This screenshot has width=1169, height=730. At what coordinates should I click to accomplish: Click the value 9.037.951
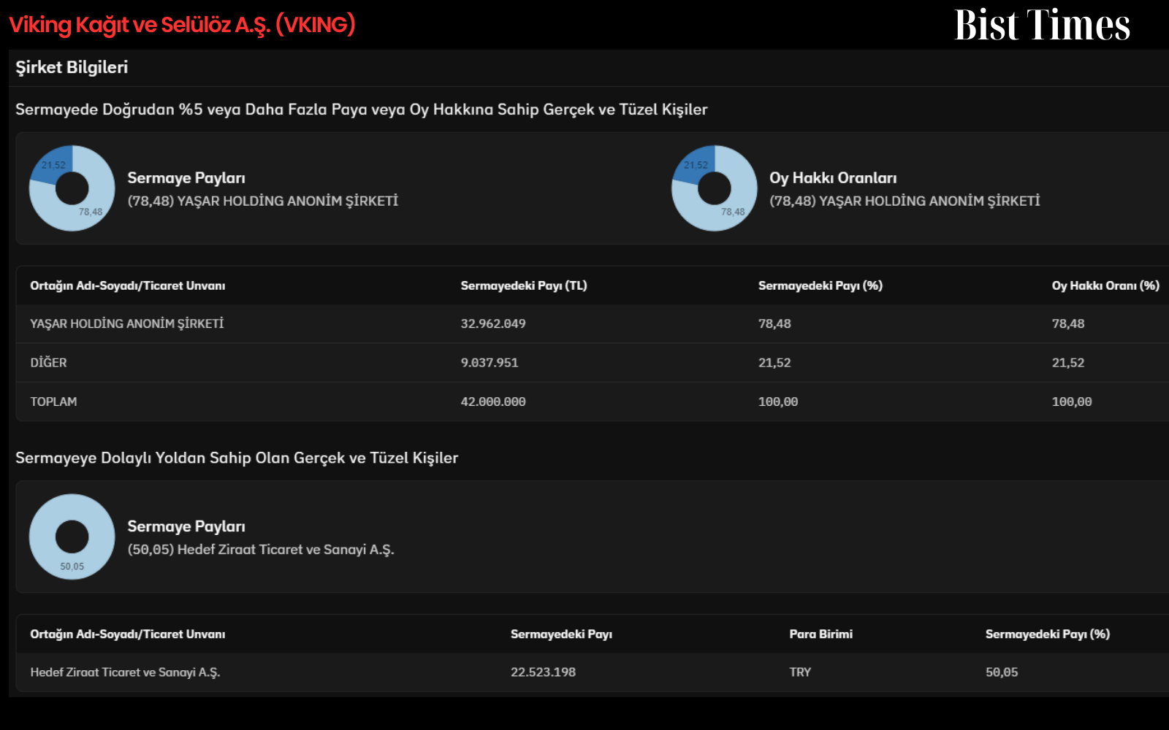(490, 362)
